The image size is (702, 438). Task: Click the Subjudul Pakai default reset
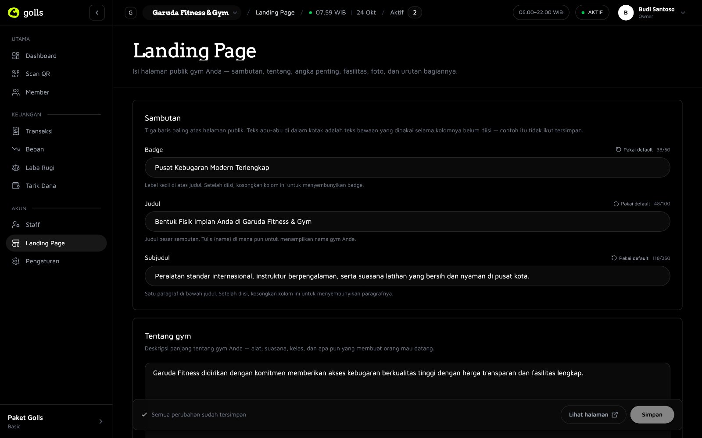pyautogui.click(x=630, y=258)
